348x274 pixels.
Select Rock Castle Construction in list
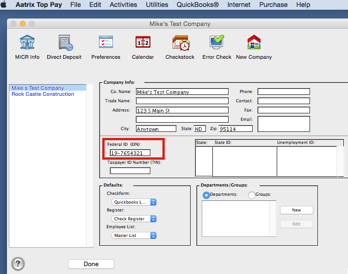tap(48, 94)
